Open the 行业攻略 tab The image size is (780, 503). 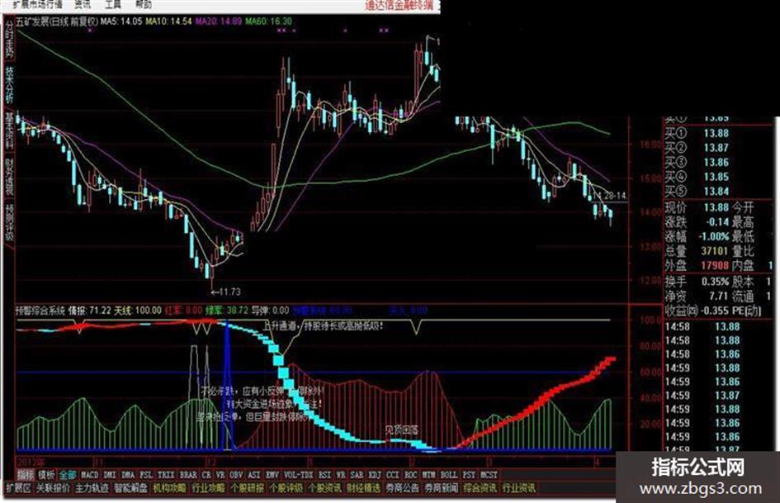click(209, 488)
